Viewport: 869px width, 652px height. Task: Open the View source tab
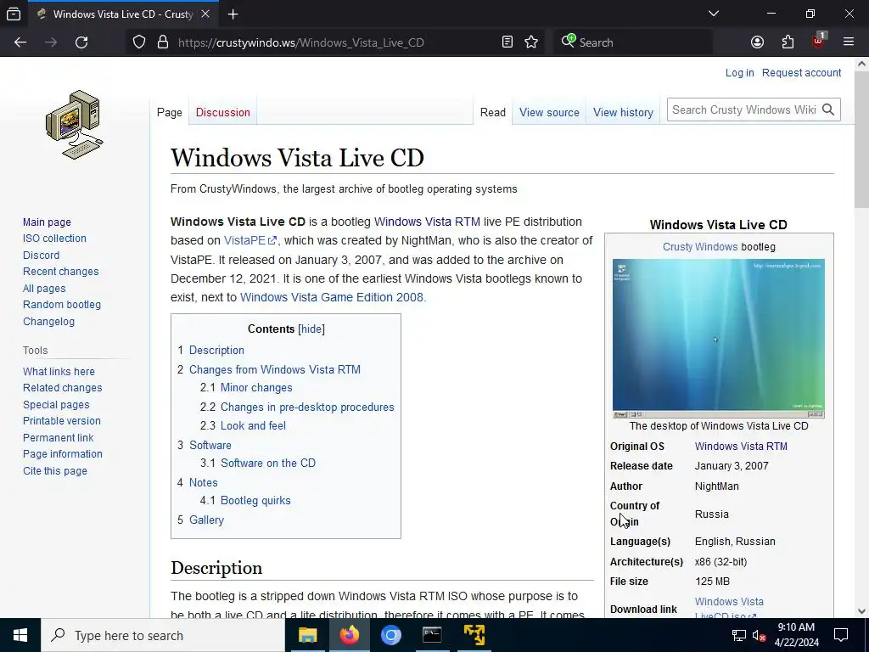click(549, 113)
